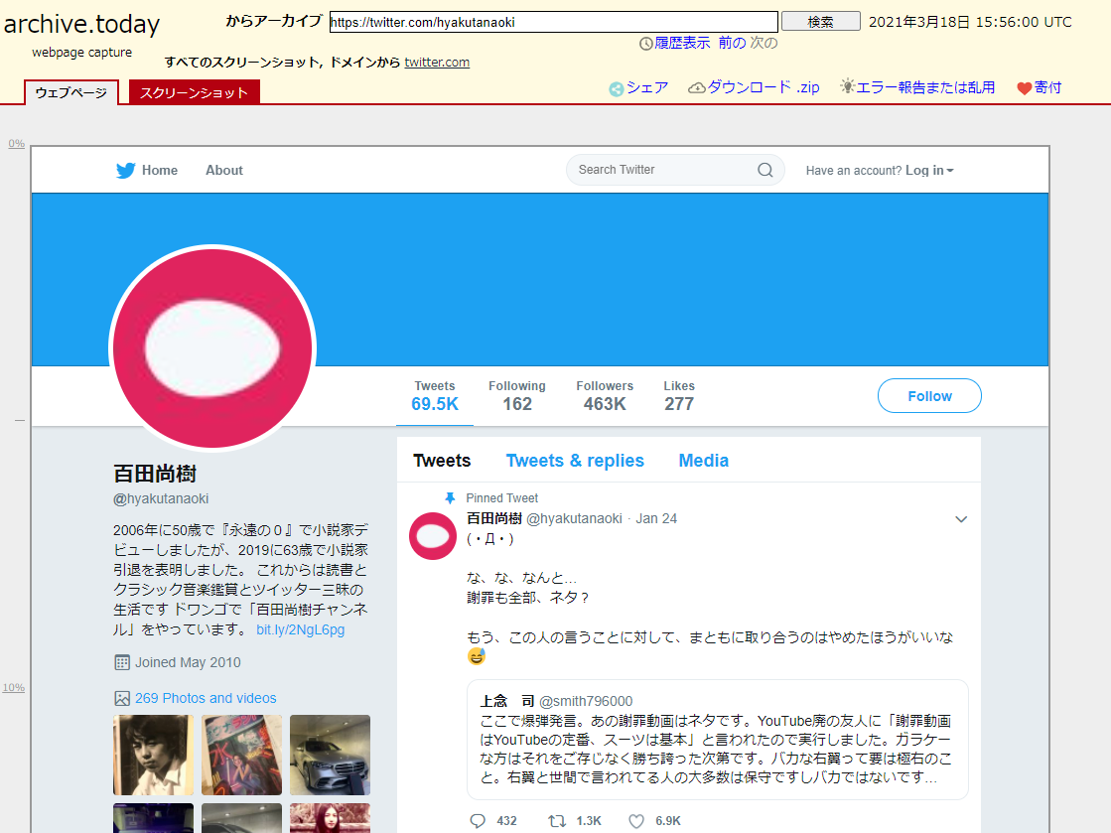
Task: Click the like heart icon with 6.9K
Action: click(x=636, y=821)
